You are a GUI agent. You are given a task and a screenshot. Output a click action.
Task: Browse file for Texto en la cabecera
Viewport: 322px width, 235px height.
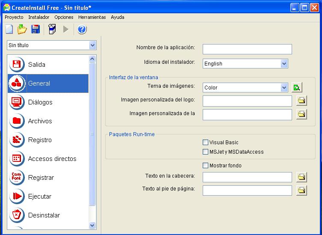pyautogui.click(x=301, y=177)
